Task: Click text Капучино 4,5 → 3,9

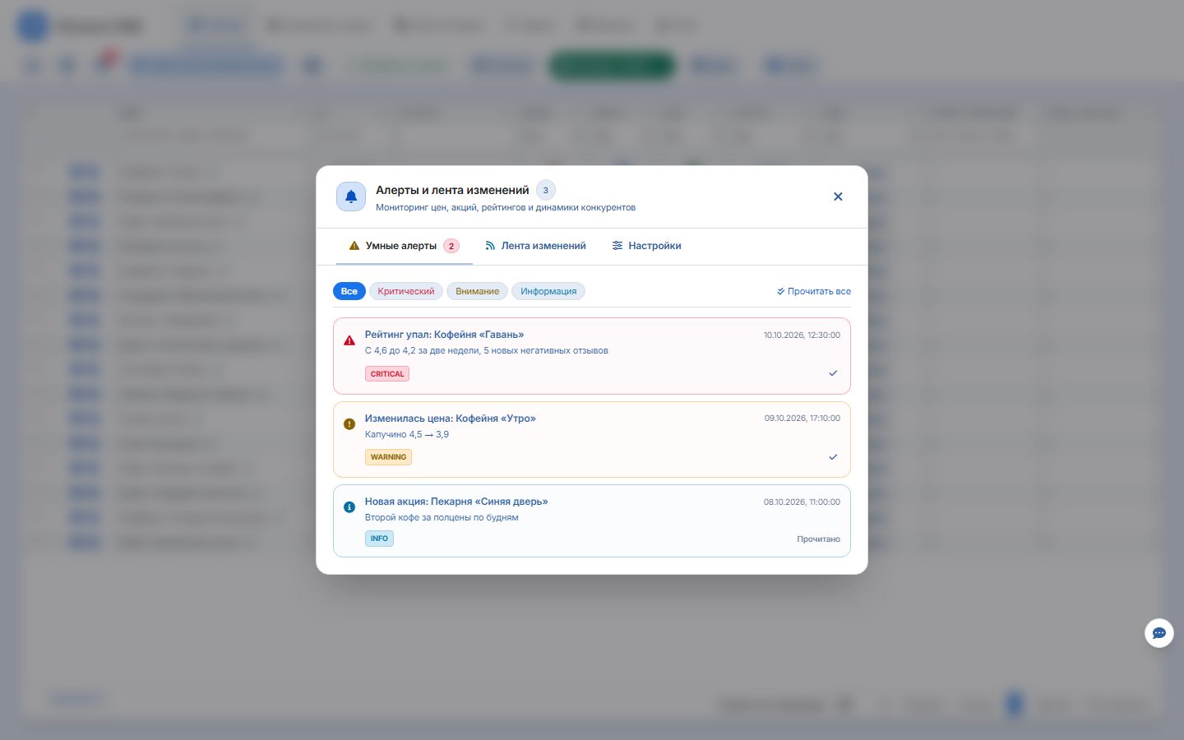Action: (407, 434)
